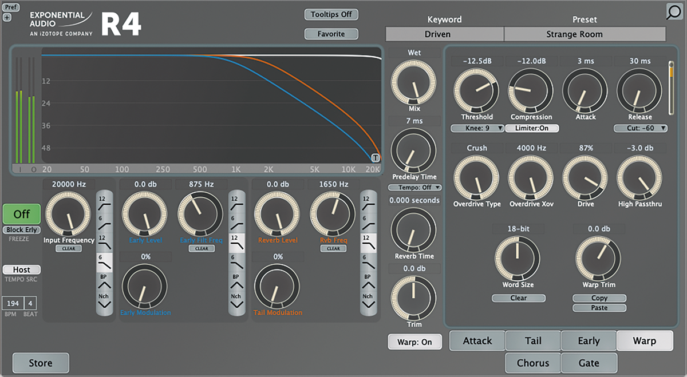Click the Reverb Time knob
The width and height of the screenshot is (687, 377).
414,230
